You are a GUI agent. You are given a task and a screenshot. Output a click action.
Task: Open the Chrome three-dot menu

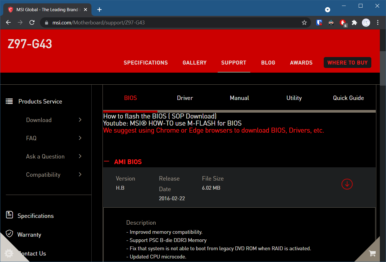click(x=378, y=22)
